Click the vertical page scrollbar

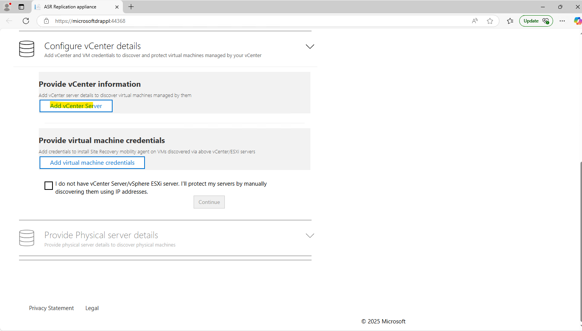[580, 241]
